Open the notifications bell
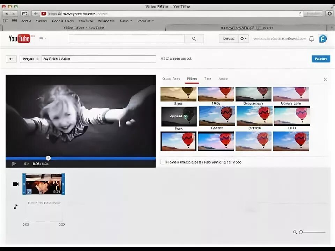The height and width of the screenshot is (251, 335). pyautogui.click(x=312, y=39)
